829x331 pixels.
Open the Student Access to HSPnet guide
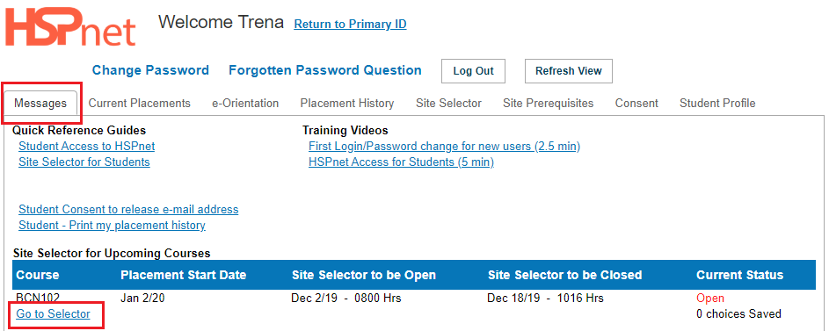(x=87, y=147)
